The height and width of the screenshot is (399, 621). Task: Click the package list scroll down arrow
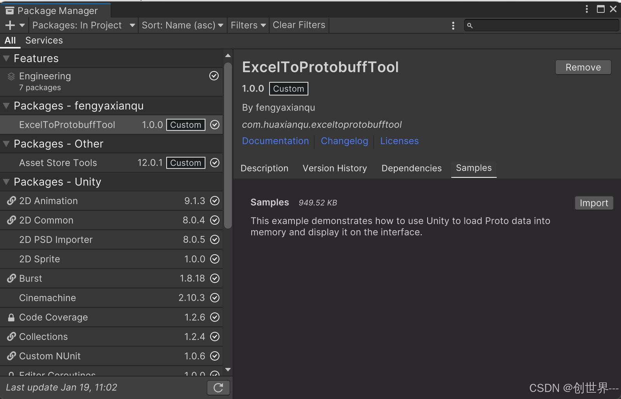point(228,370)
